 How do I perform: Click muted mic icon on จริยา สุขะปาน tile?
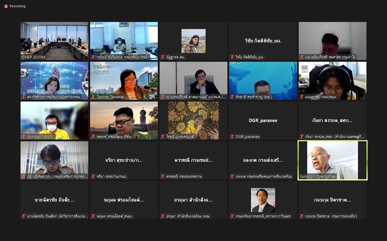pyautogui.click(x=93, y=177)
